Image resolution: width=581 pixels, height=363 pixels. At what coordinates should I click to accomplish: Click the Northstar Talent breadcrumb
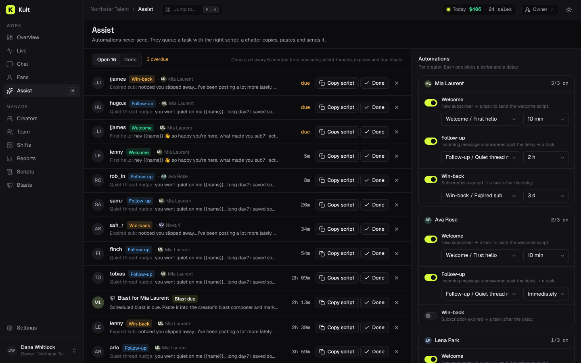[110, 9]
